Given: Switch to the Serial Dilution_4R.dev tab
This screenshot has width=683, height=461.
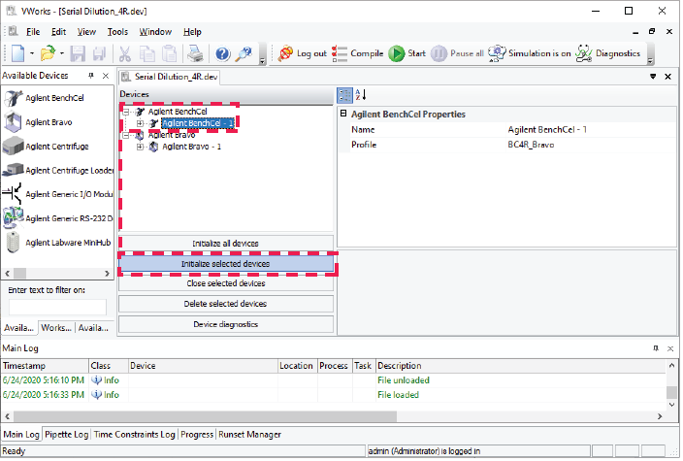Looking at the screenshot, I should [170, 77].
